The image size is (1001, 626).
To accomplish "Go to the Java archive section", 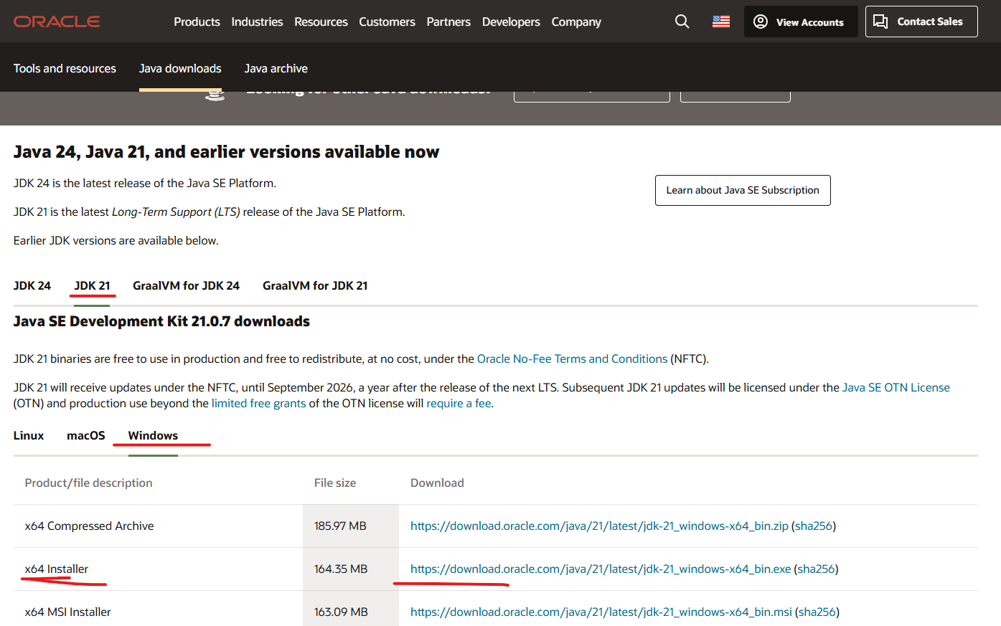I will (276, 68).
